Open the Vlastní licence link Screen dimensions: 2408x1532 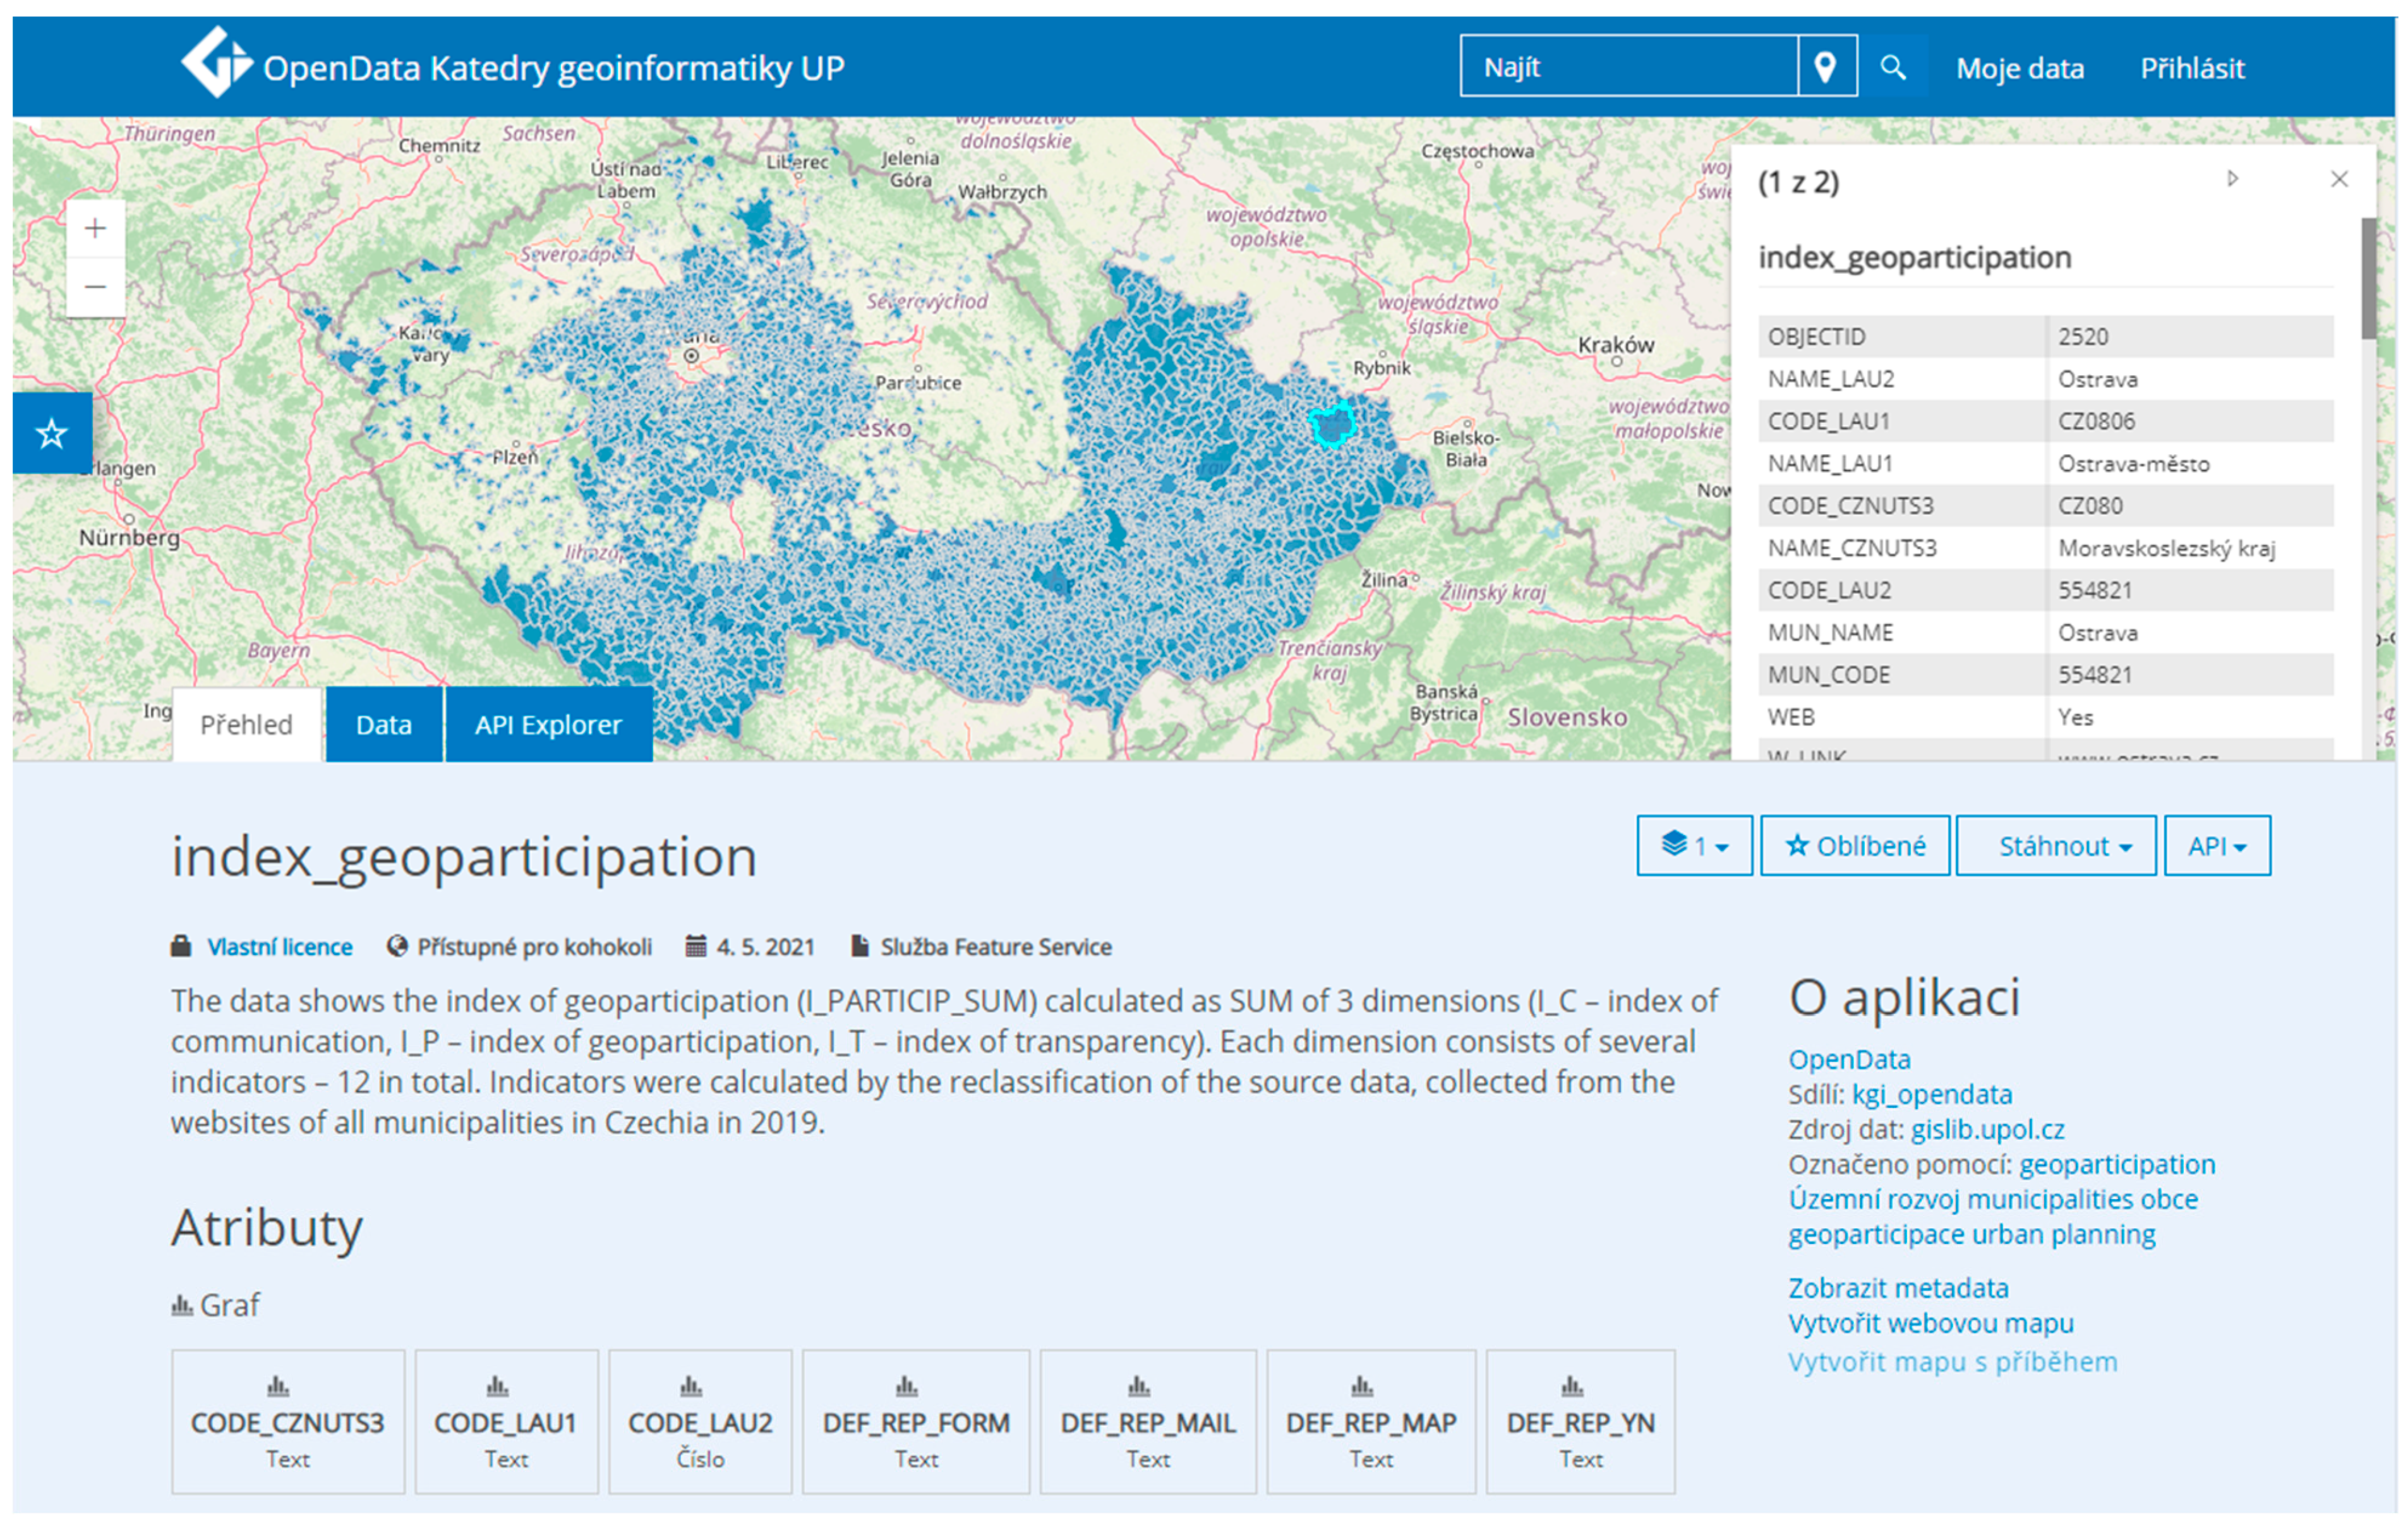279,947
